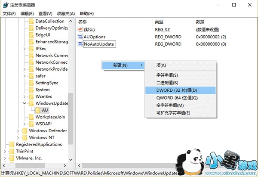Click the tree pane scroll right arrow
This screenshot has height=177, width=258.
(x=65, y=165)
